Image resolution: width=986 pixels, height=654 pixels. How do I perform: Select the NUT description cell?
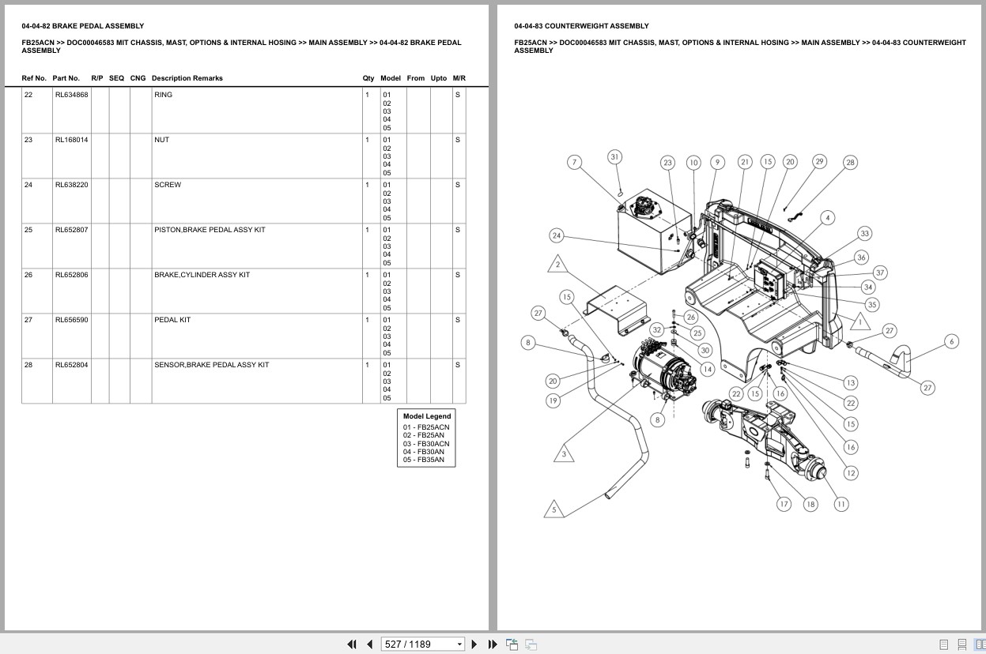click(255, 156)
